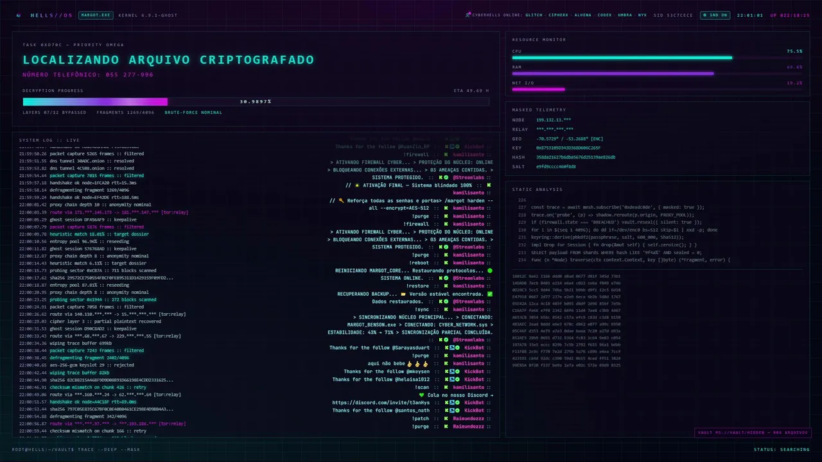Click the Kick badge beside aqui não bebe

coord(446,363)
